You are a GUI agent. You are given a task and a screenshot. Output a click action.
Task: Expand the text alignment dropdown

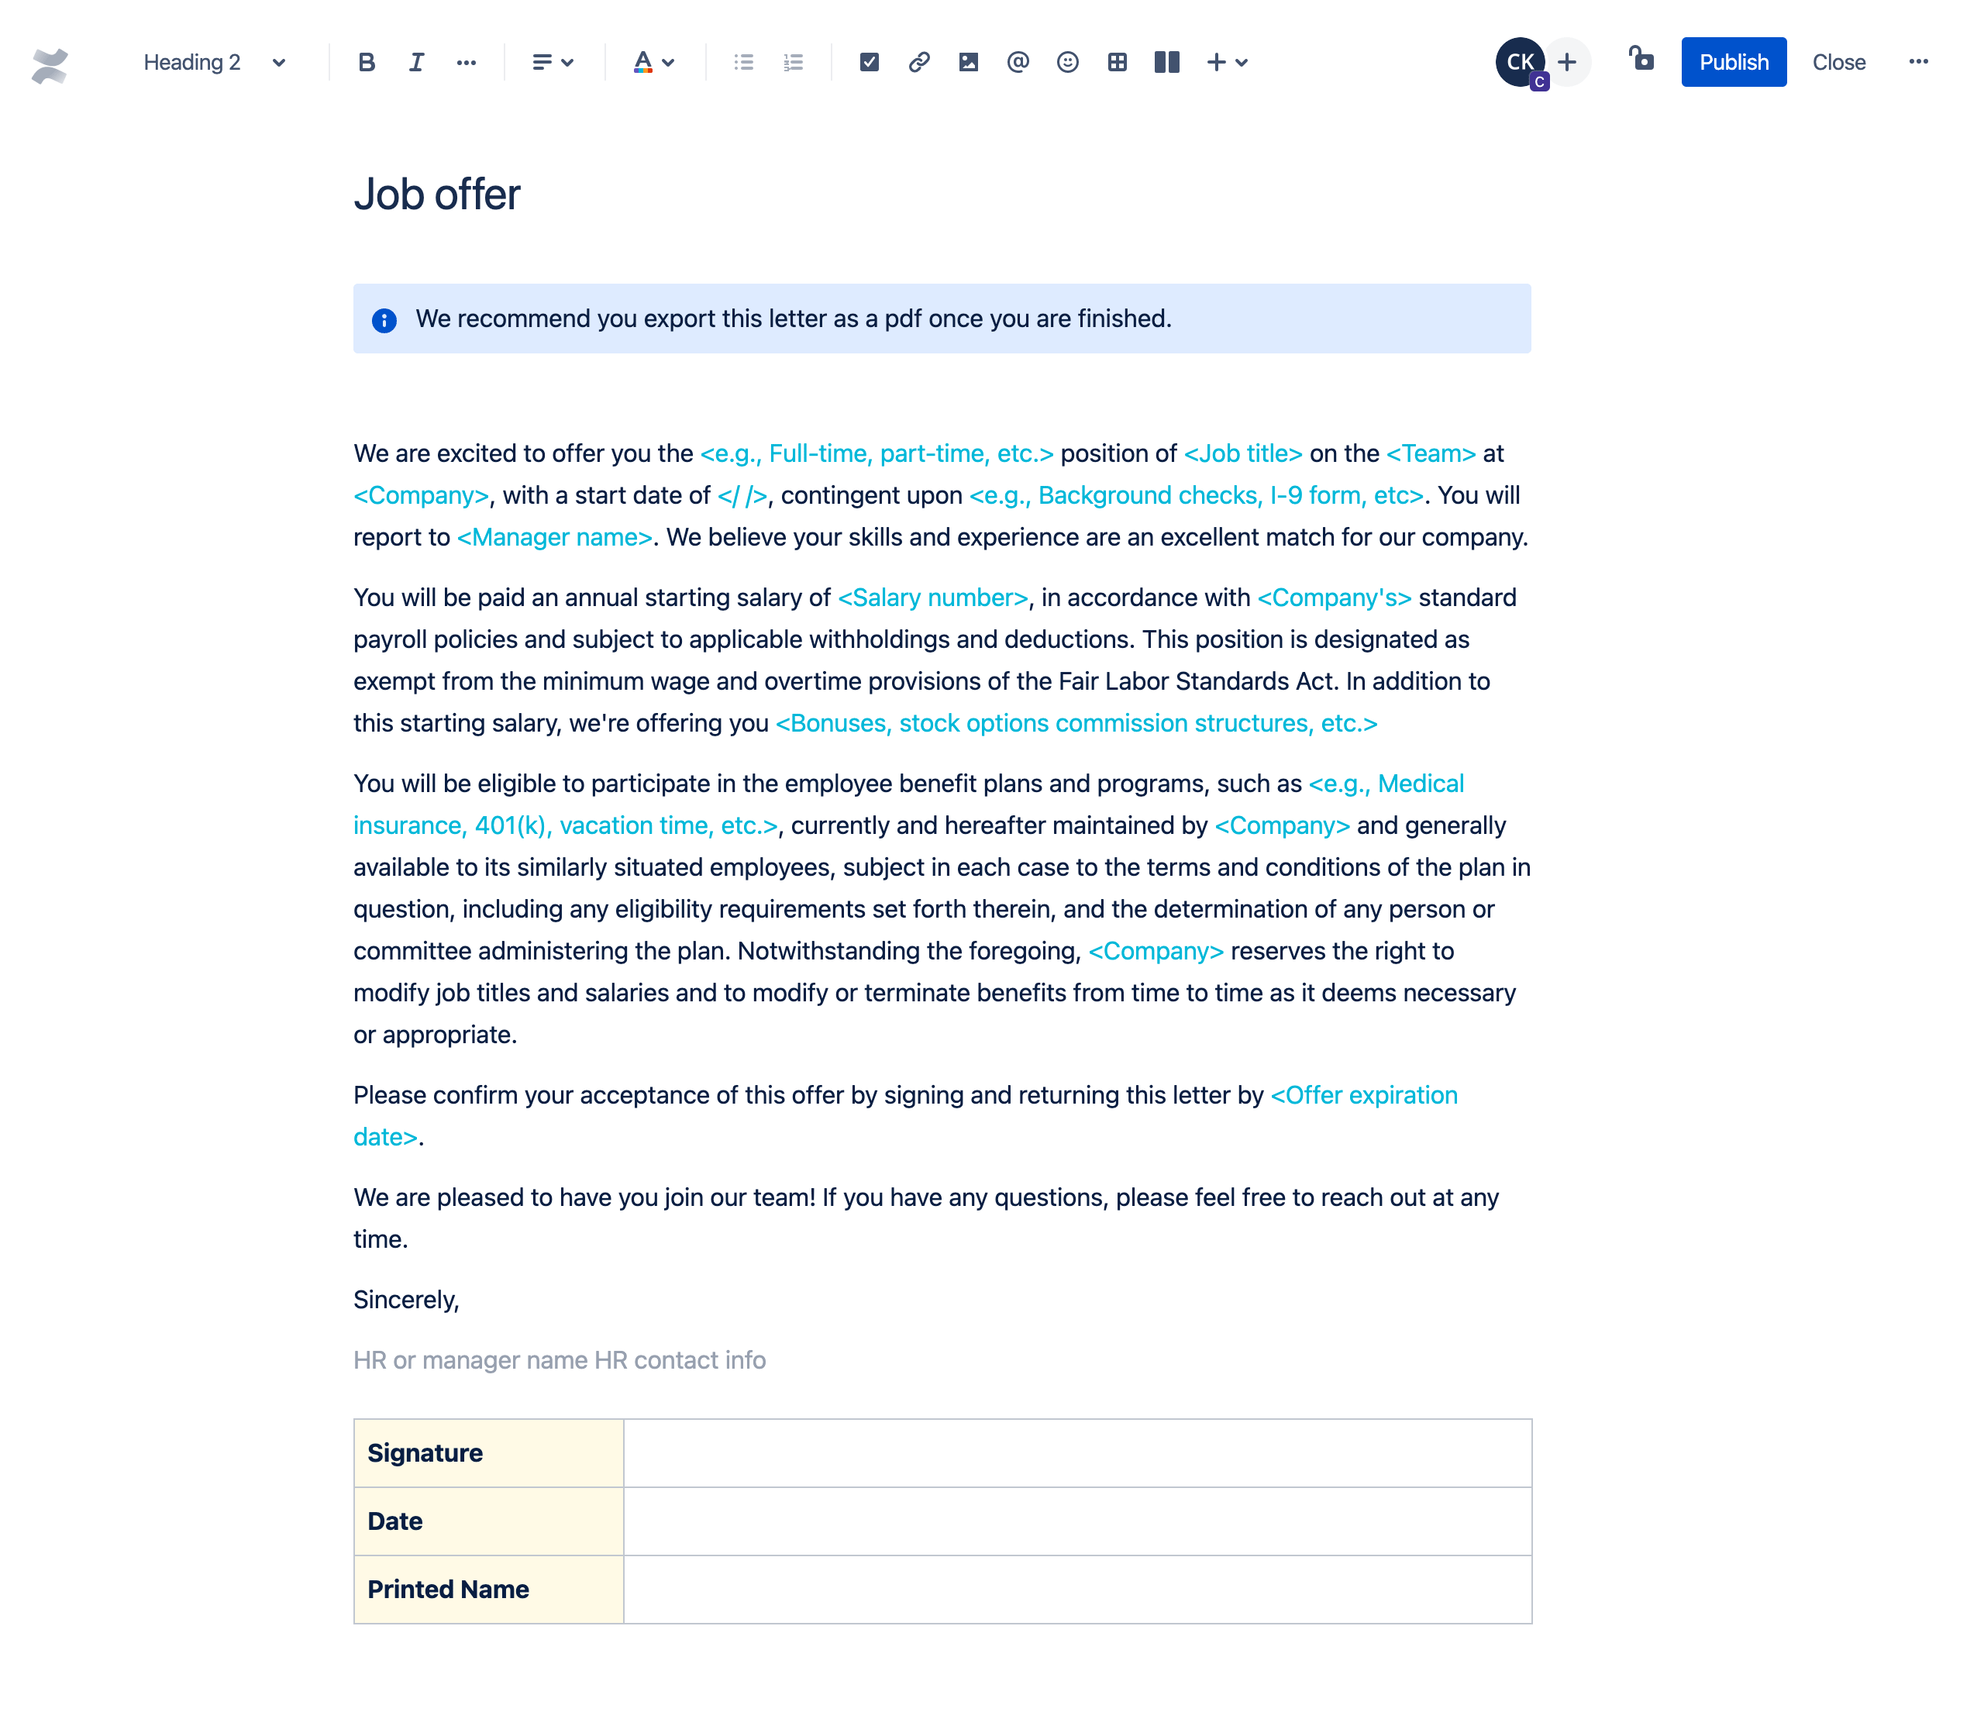coord(550,63)
